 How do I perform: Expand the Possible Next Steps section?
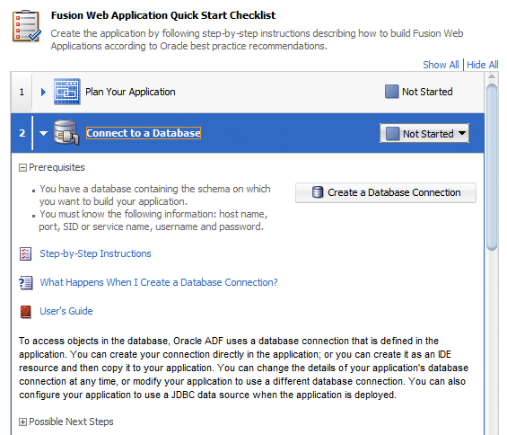click(22, 422)
